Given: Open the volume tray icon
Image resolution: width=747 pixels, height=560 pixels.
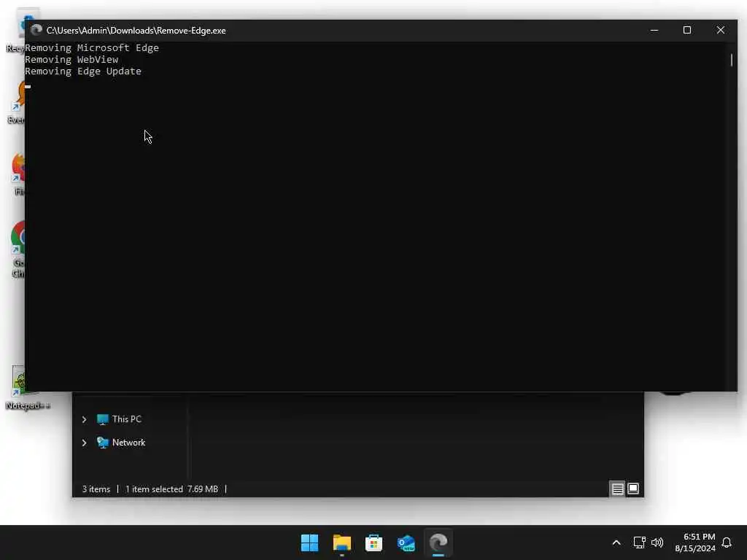Looking at the screenshot, I should click(x=657, y=542).
